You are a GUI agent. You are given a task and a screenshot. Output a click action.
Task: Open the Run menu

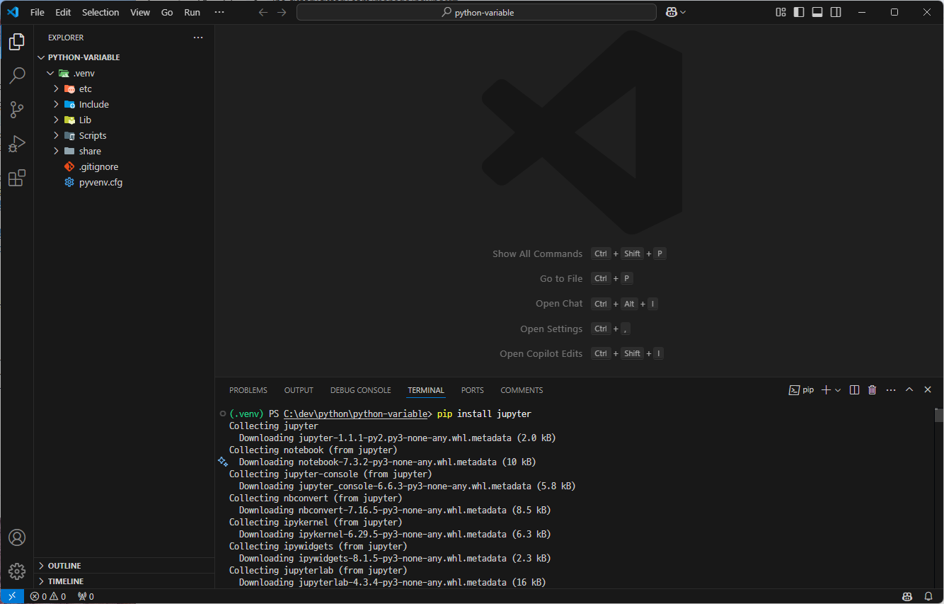(192, 12)
